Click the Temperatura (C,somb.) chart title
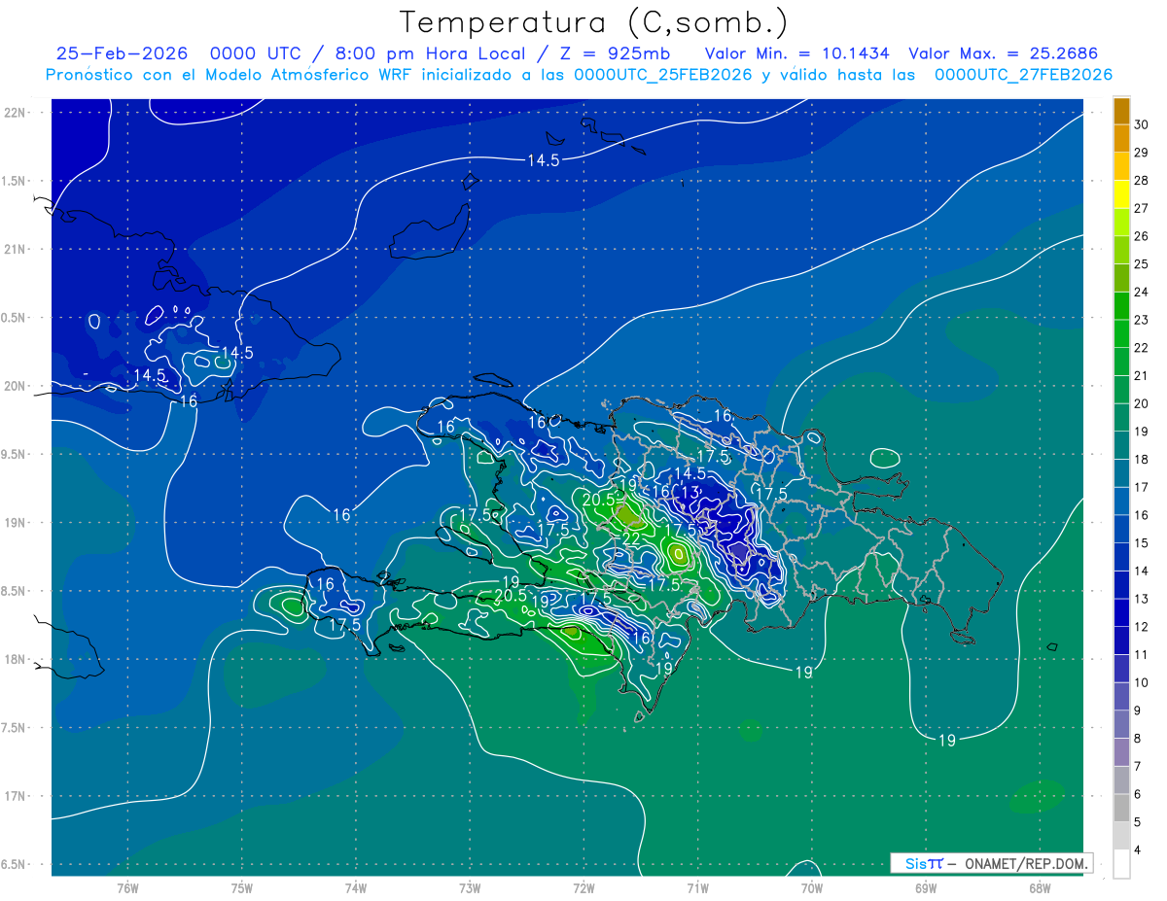Image resolution: width=1167 pixels, height=901 pixels. click(x=593, y=22)
